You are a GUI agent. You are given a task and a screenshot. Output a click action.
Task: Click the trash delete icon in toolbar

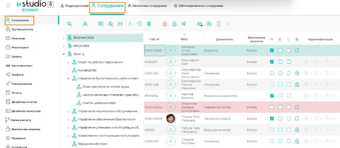click(149, 24)
